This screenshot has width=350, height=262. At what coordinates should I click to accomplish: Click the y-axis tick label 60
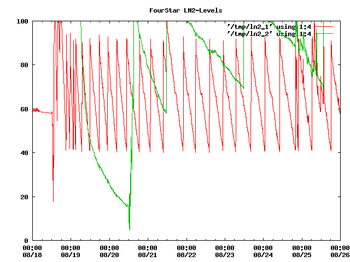tap(24, 109)
